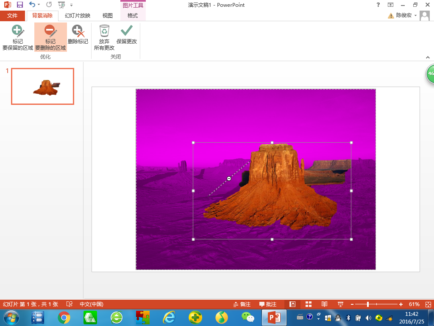Undo the last action

(x=32, y=5)
